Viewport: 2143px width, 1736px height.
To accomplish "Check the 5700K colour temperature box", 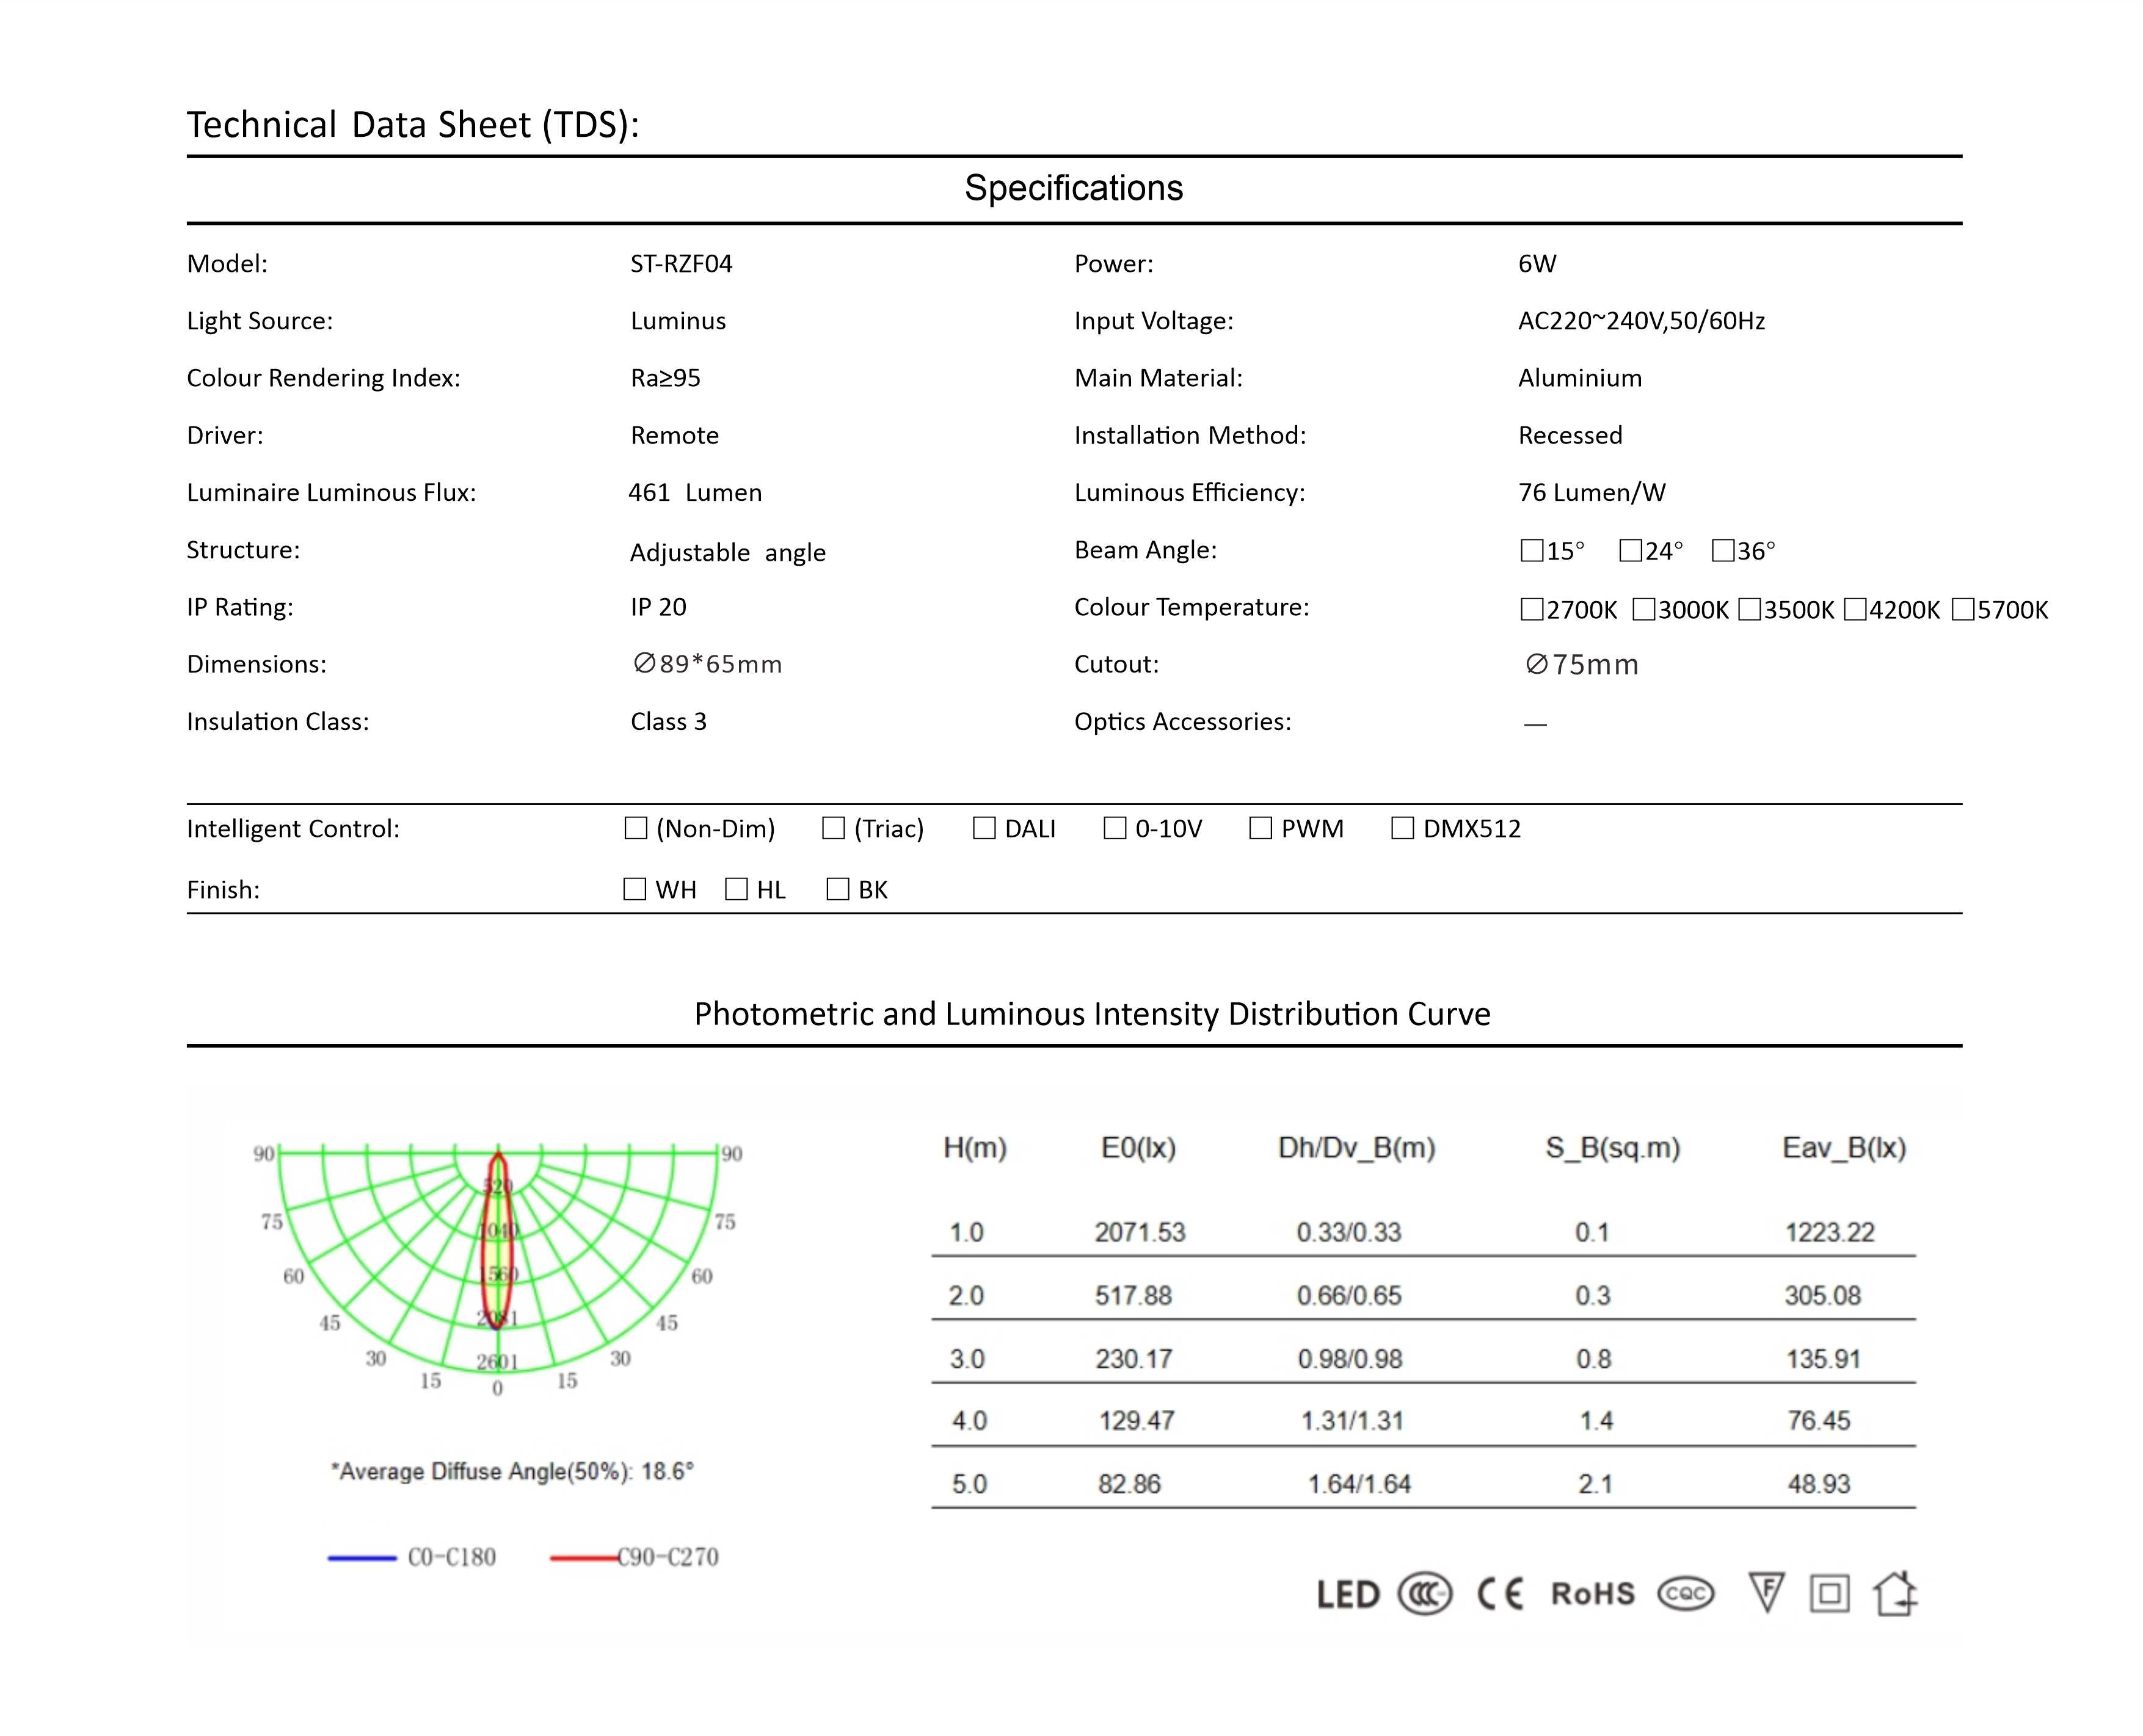I will (1963, 609).
